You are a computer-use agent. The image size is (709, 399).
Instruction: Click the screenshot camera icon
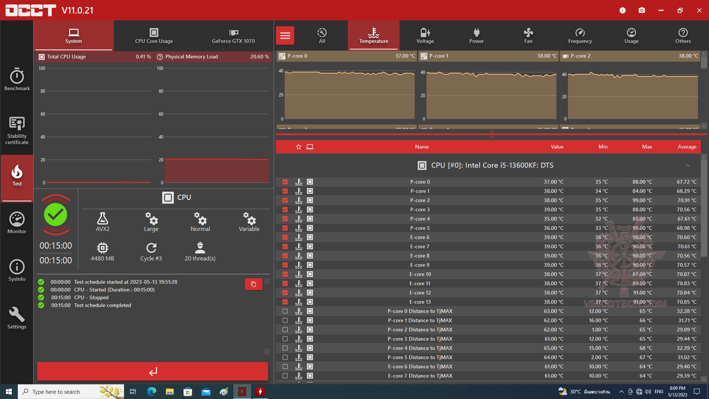[x=642, y=10]
